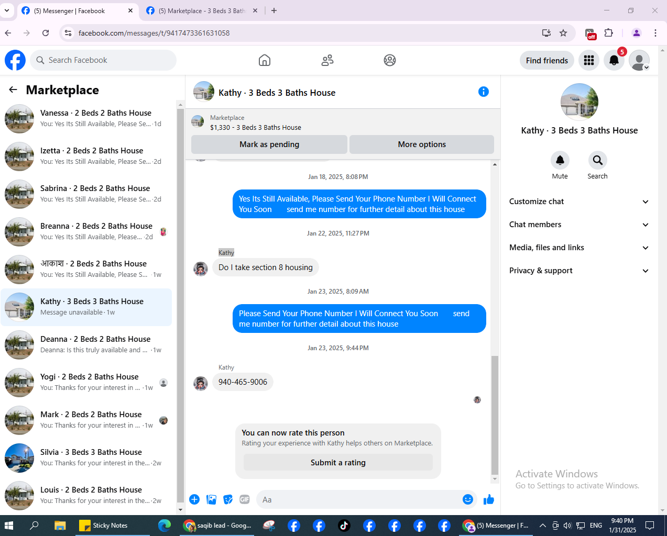Send a thumbs up like
Viewport: 667px width, 536px height.
click(489, 499)
